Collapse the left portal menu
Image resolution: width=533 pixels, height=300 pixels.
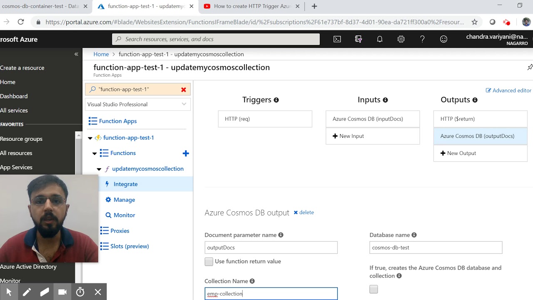click(76, 54)
